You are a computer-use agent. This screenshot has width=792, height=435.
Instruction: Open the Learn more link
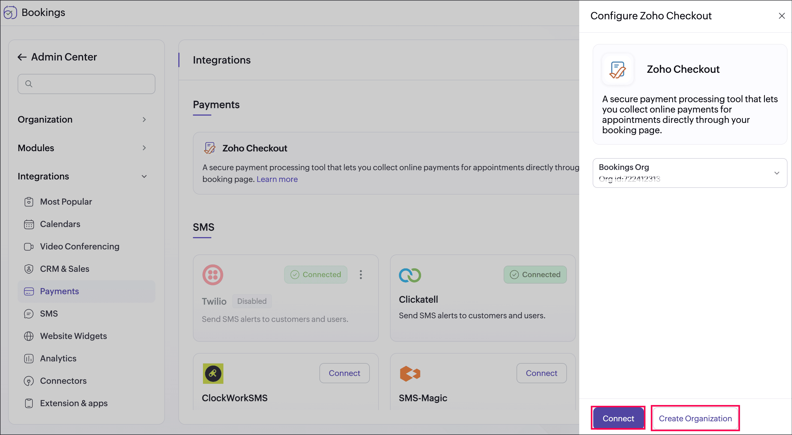277,179
